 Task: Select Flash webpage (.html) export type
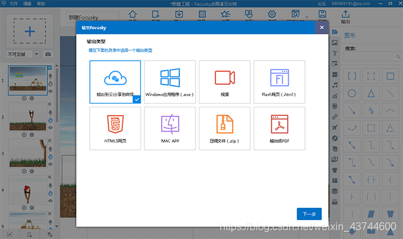pyautogui.click(x=279, y=82)
